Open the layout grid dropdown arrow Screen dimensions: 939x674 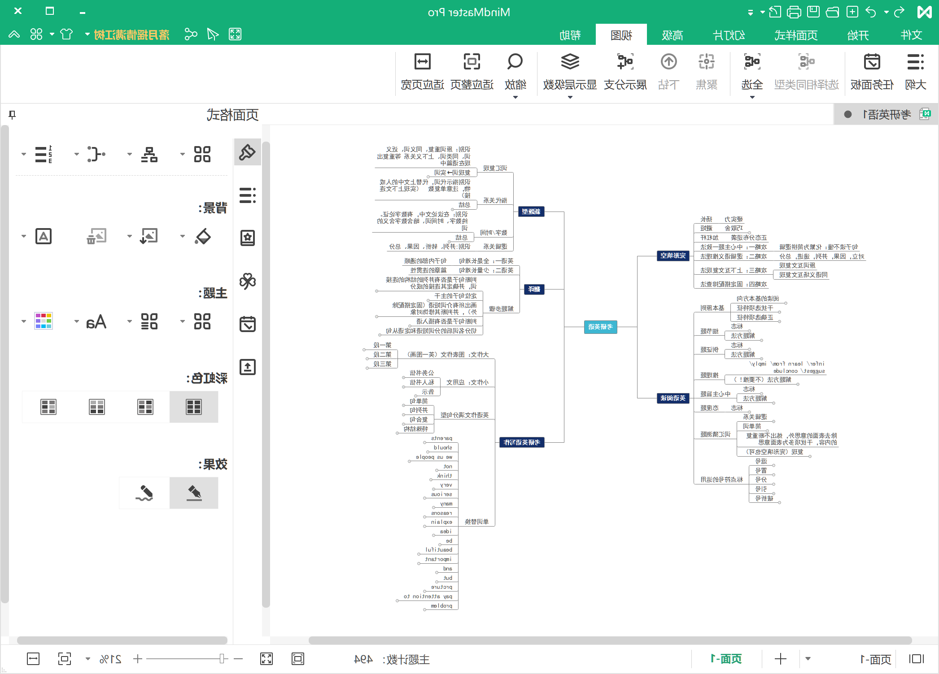(183, 154)
